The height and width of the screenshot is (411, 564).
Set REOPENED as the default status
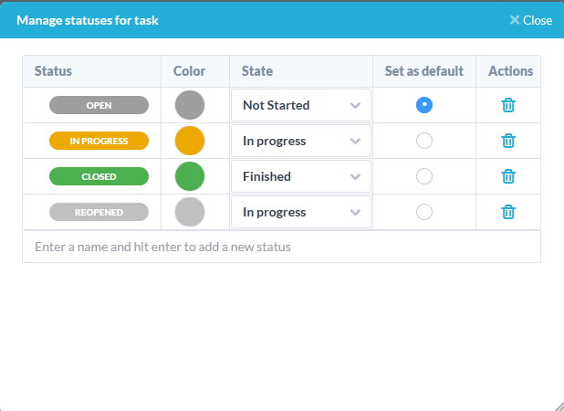click(x=424, y=212)
